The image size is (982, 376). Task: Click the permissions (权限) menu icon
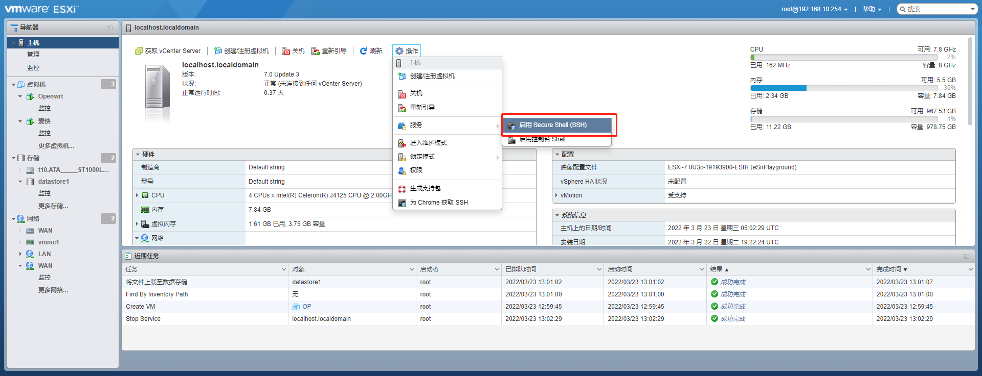(402, 170)
